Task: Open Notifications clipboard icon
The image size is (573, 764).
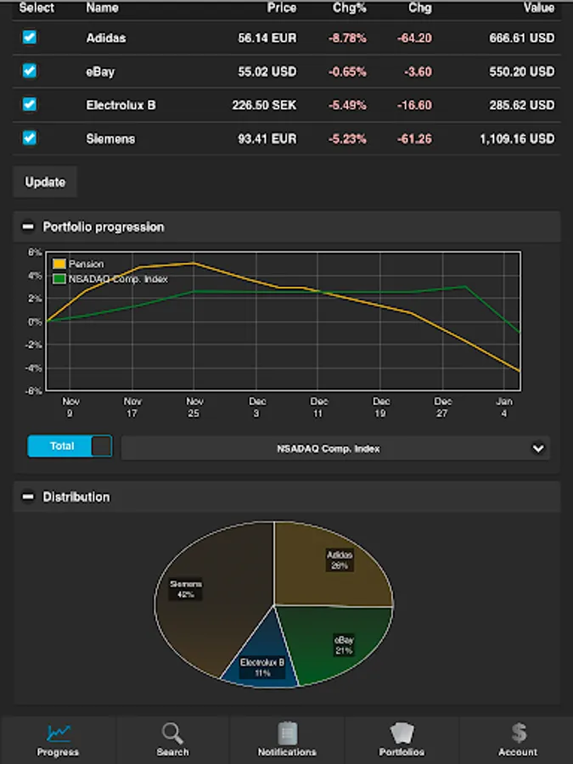Action: point(287,733)
